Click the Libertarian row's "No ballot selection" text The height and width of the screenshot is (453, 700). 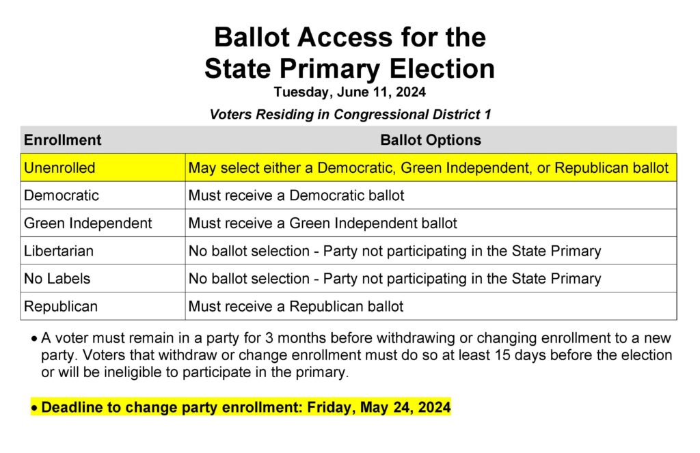394,251
